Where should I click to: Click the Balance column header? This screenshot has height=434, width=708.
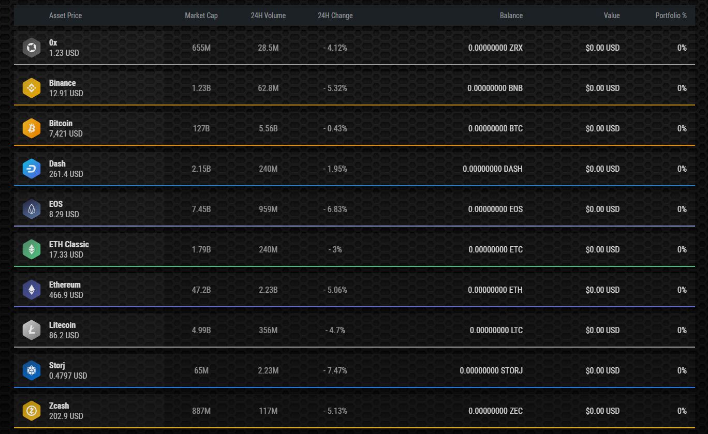tap(511, 16)
